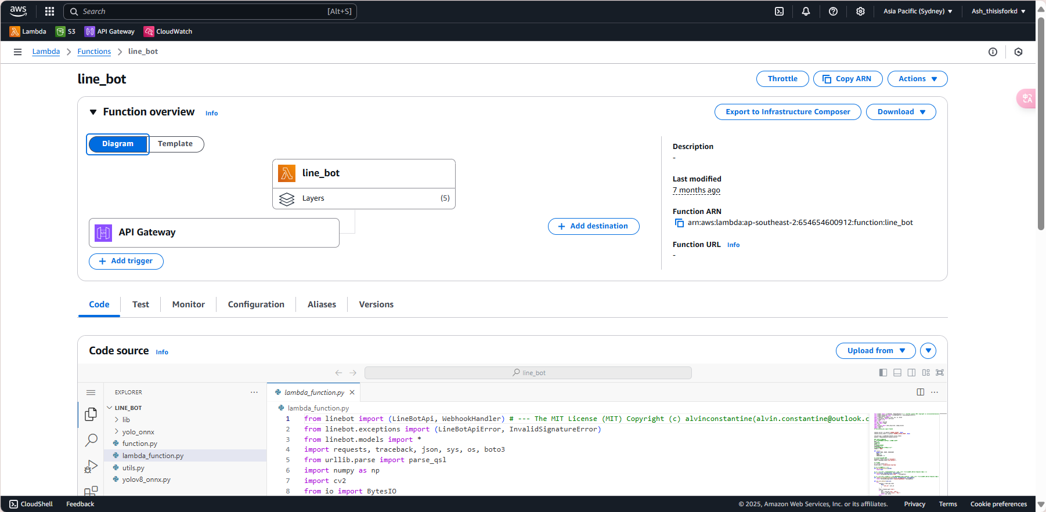This screenshot has height=512, width=1046.
Task: Toggle primary side bar layout icon
Action: pos(883,373)
